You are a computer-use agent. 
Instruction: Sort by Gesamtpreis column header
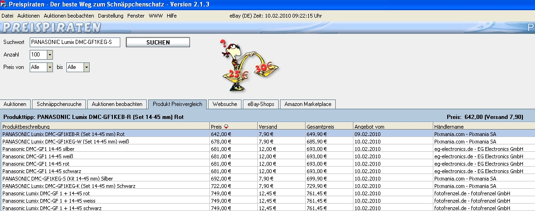[329, 126]
